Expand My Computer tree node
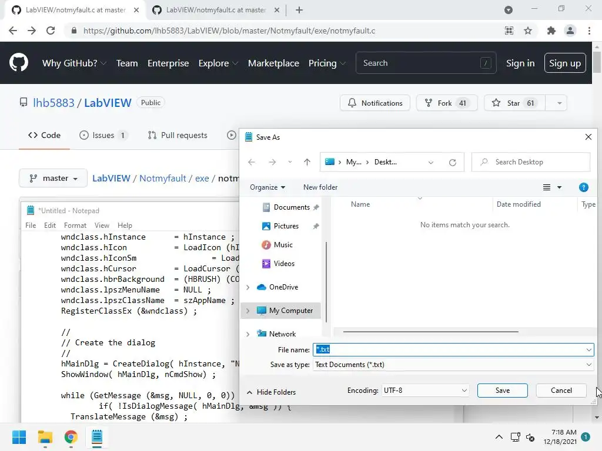The height and width of the screenshot is (451, 602). coord(248,311)
